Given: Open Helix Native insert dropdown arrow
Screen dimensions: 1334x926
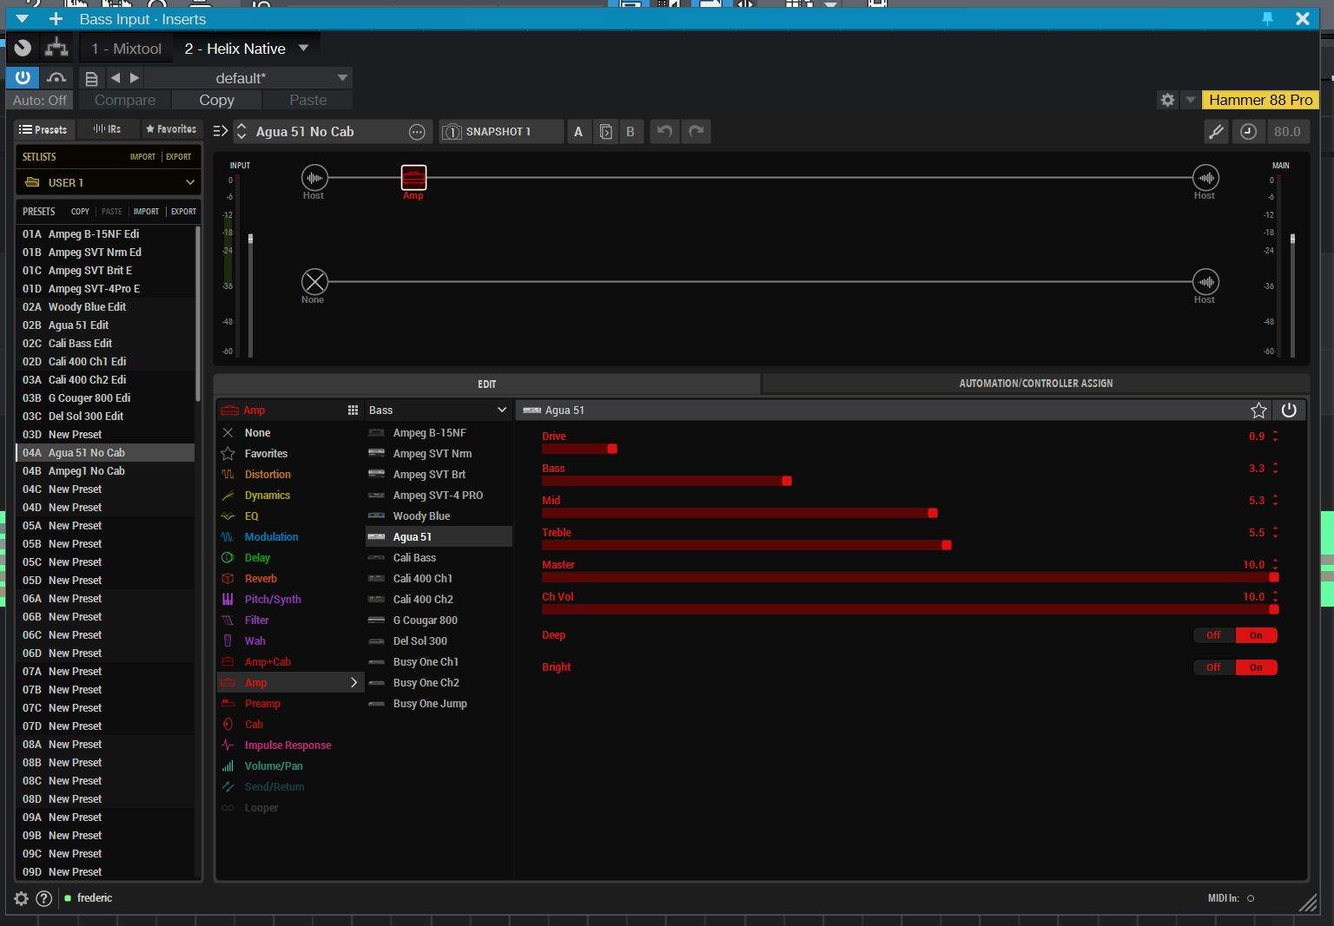Looking at the screenshot, I should click(303, 48).
